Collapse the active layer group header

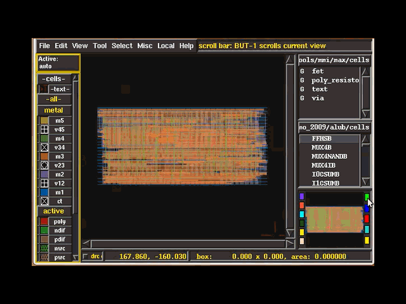(54, 211)
